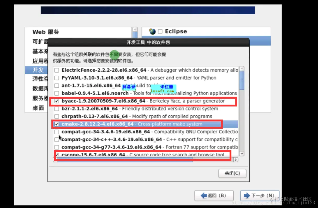Select the Eclipse entry text
The height and width of the screenshot is (208, 318).
click(176, 32)
